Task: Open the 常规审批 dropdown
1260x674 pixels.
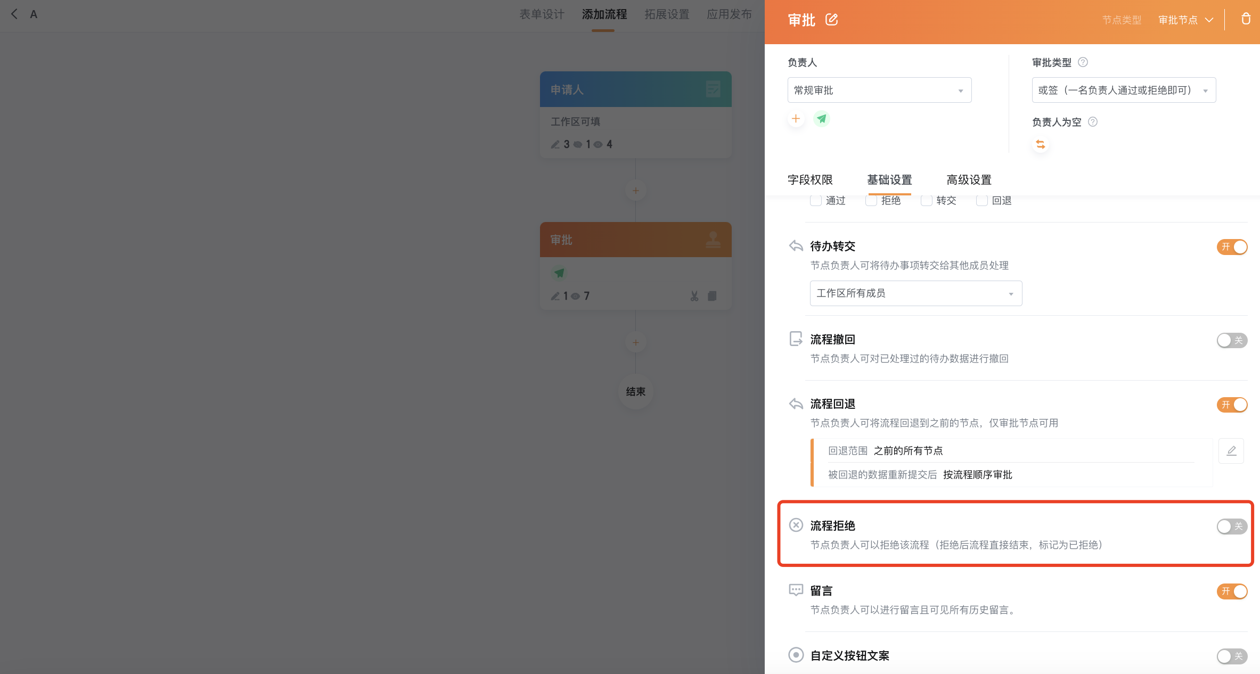Action: click(879, 90)
